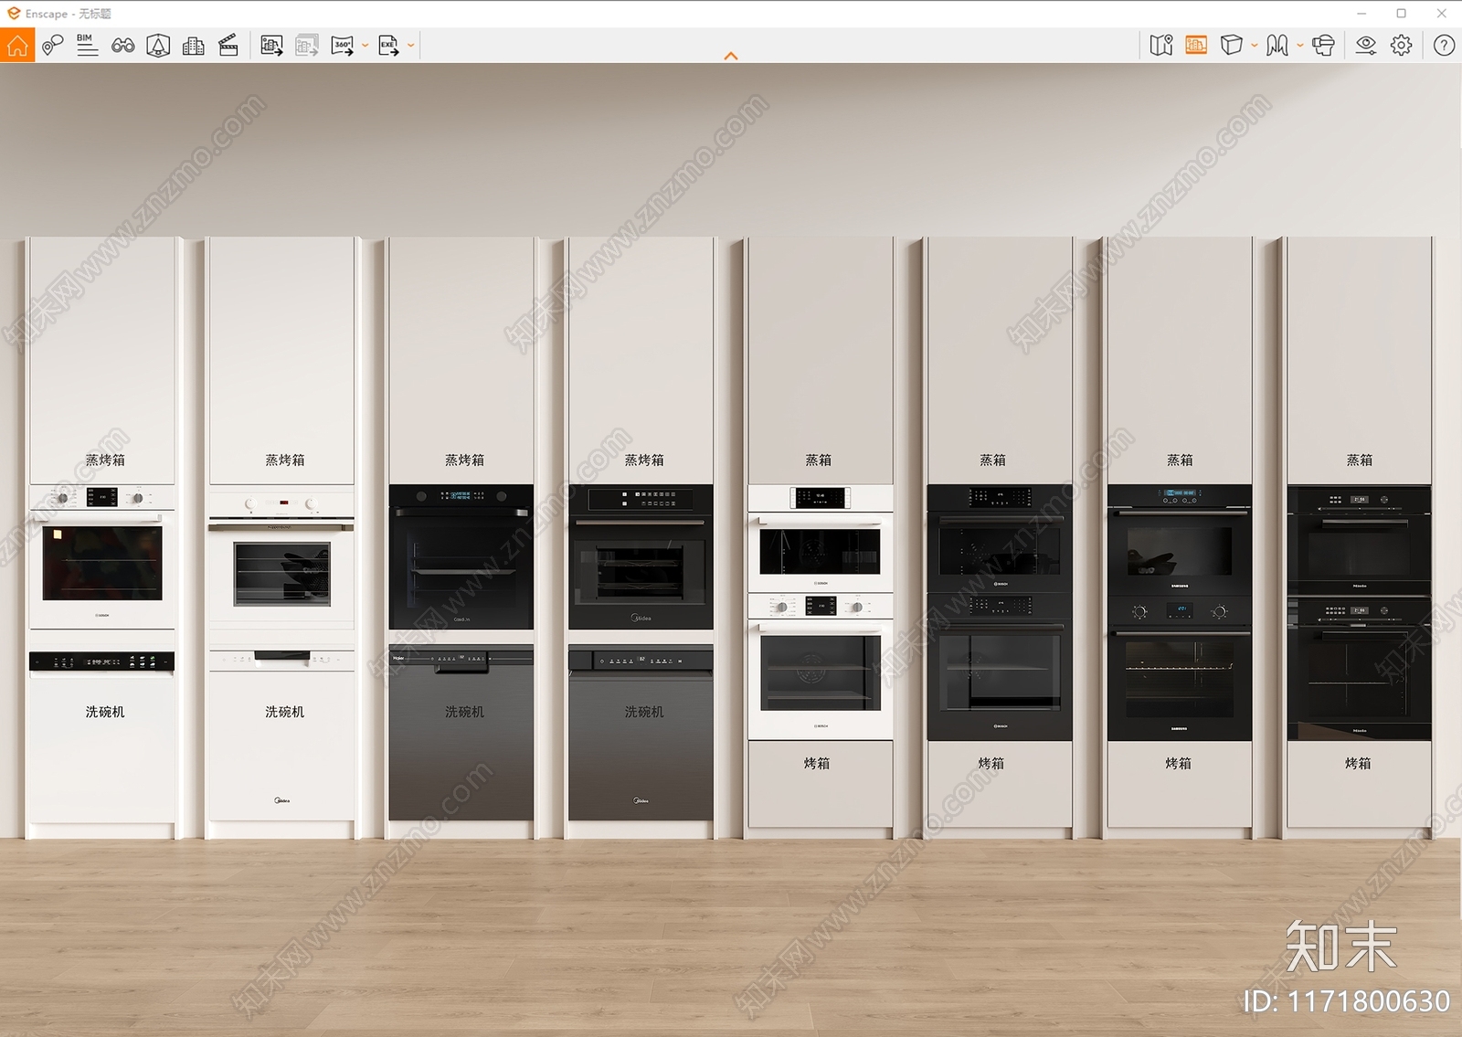
Task: Open collaborative annotations pin icon
Action: [52, 45]
